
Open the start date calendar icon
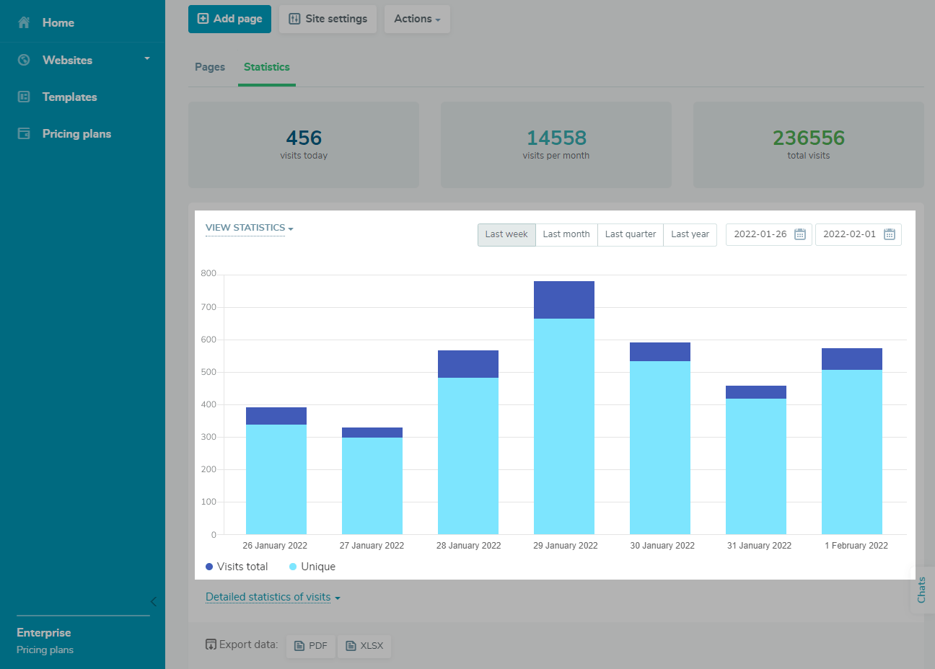799,234
